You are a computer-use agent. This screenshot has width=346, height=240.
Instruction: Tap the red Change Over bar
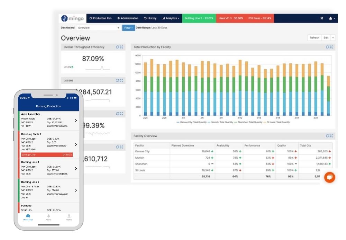click(x=47, y=155)
